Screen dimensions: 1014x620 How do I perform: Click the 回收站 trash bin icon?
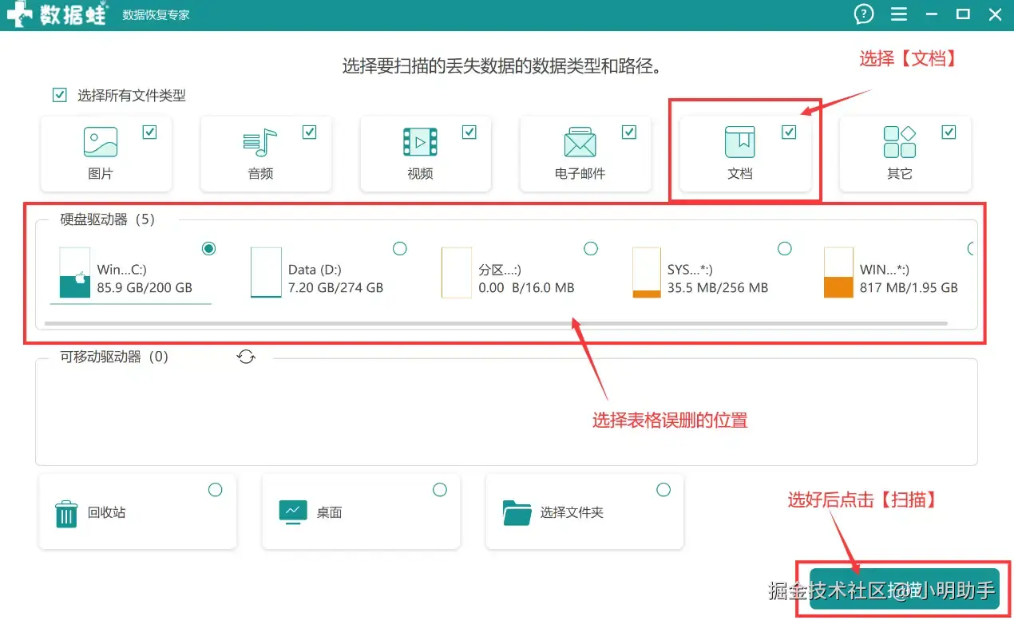(66, 513)
